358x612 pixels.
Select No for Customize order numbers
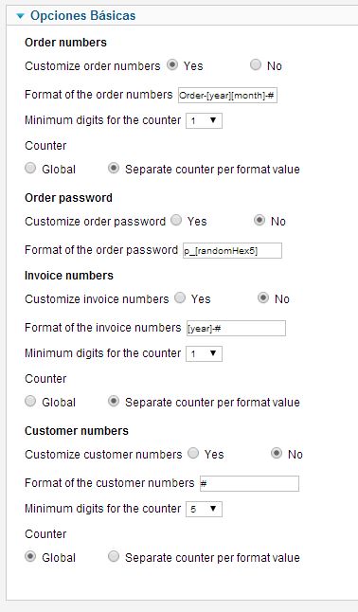256,64
